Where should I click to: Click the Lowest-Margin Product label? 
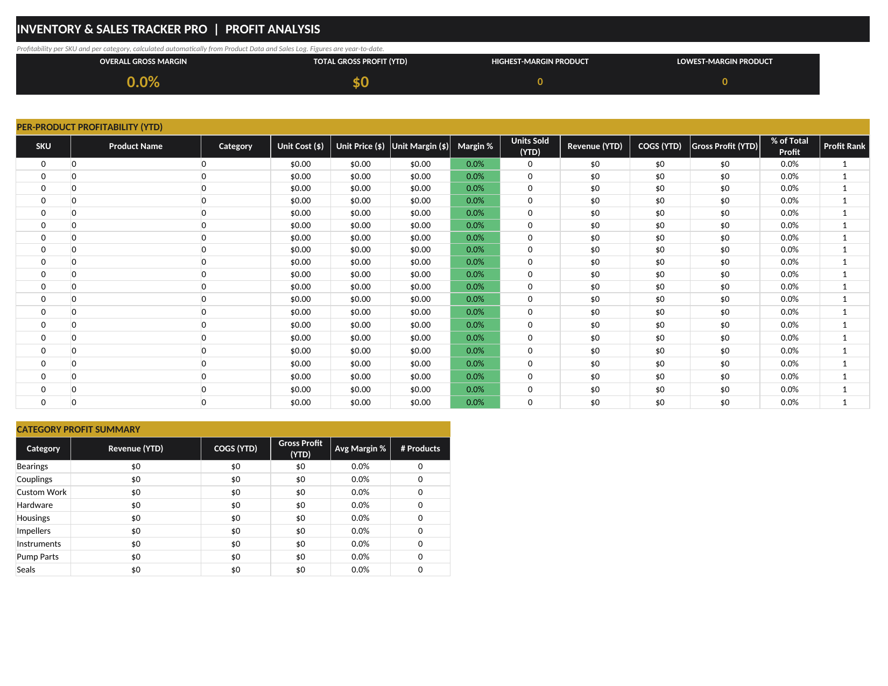click(x=724, y=61)
